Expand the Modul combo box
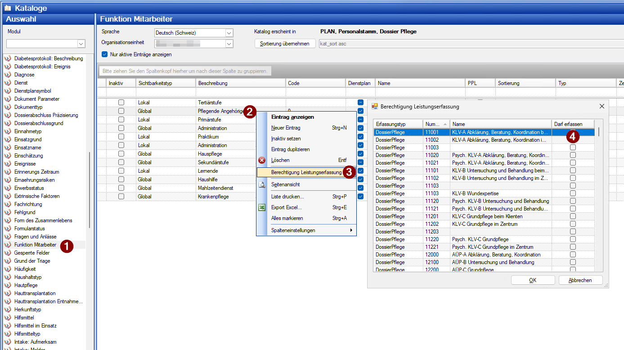The image size is (624, 350). 81,44
